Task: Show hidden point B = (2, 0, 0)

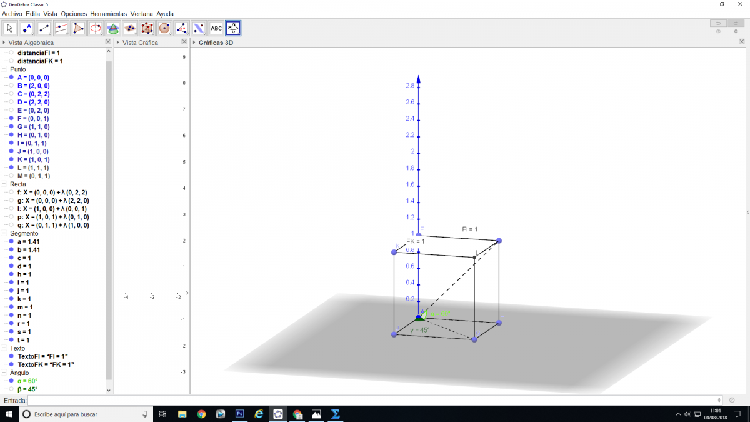Action: 11,86
